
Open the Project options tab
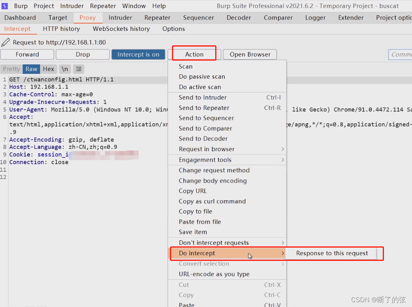point(394,18)
